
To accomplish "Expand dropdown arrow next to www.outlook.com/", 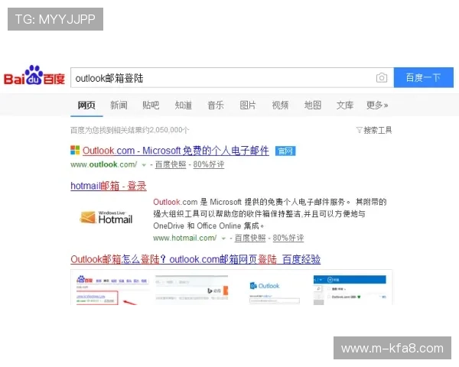I will [x=144, y=165].
